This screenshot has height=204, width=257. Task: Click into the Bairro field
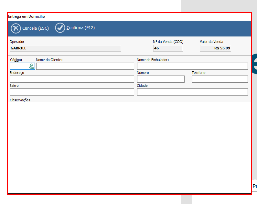click(72, 92)
